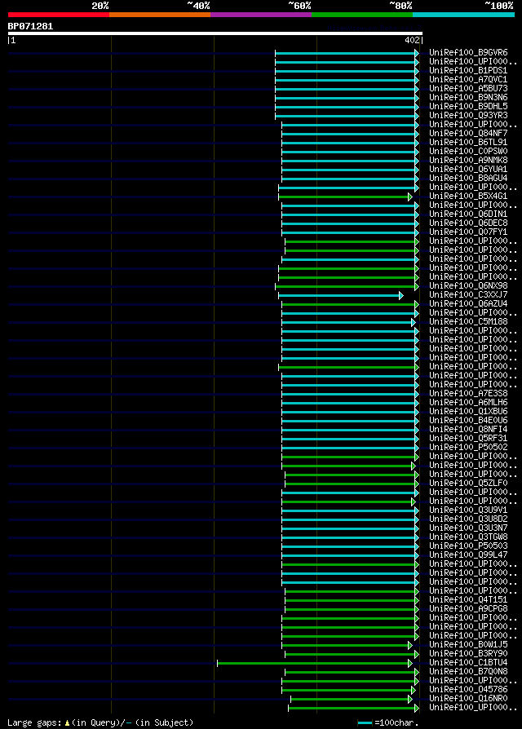Click the cyan ~100% identity legend segment

(x=463, y=15)
